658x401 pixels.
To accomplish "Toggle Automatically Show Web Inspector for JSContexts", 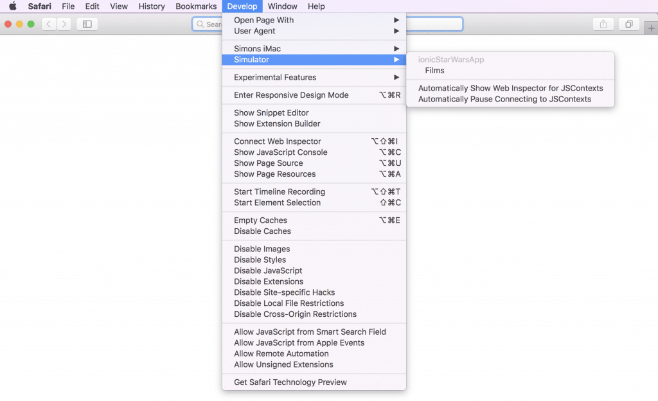I will pos(510,88).
